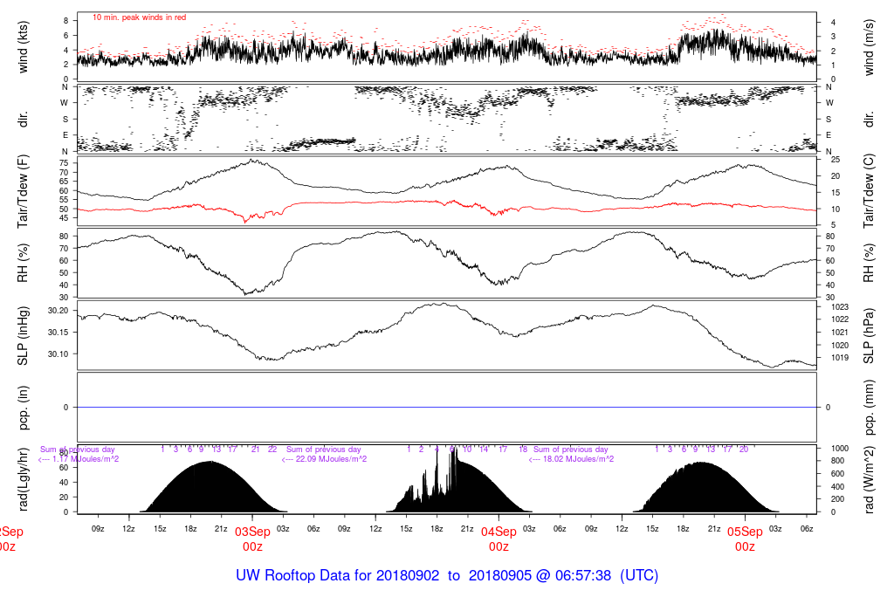Click the "30.20" pressure tick label

[x=58, y=311]
